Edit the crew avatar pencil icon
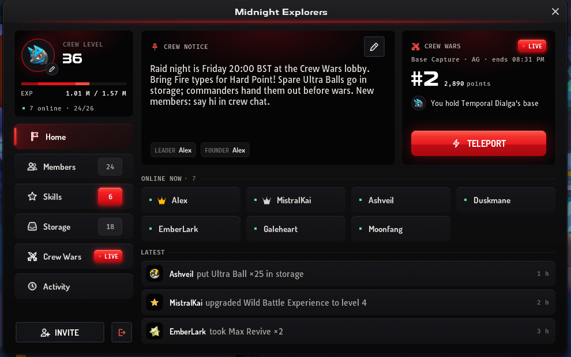 (52, 69)
